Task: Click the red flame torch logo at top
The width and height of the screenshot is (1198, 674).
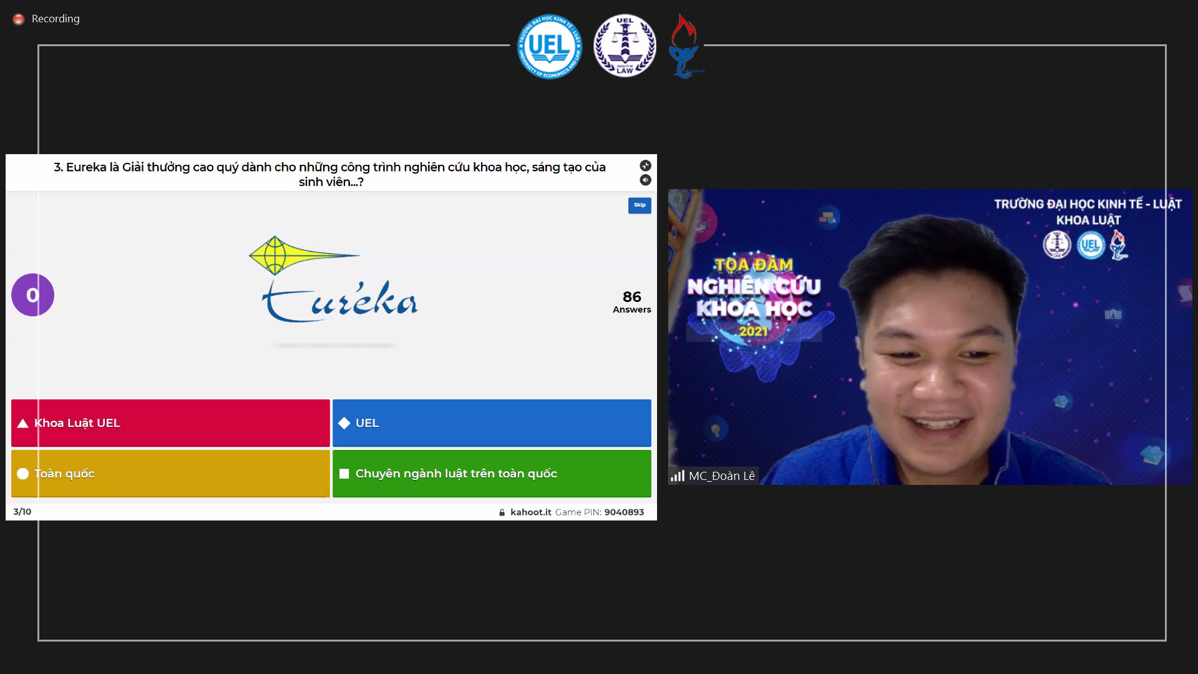Action: 684,46
